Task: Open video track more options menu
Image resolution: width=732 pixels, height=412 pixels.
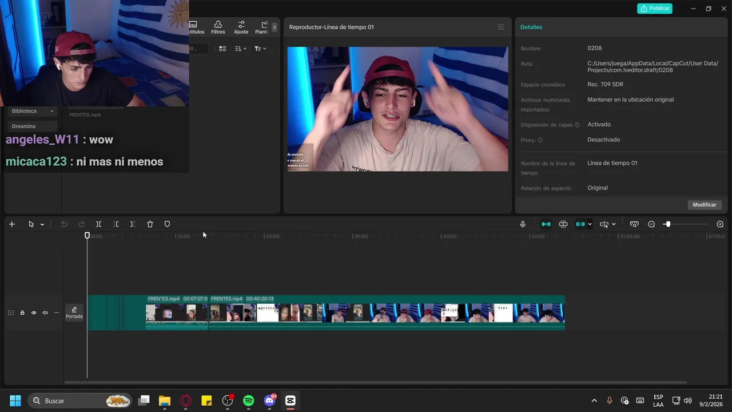Action: 56,312
